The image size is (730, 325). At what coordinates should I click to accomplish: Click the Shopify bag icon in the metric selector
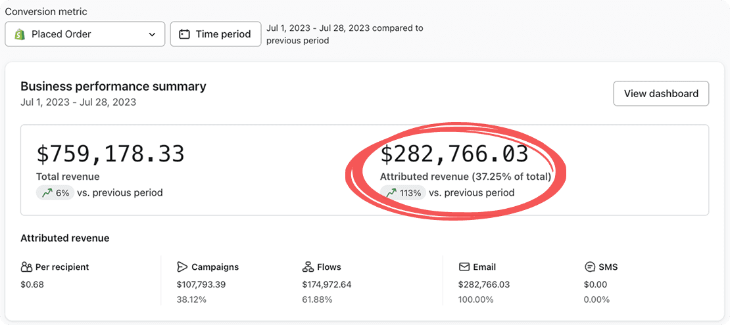coord(20,34)
